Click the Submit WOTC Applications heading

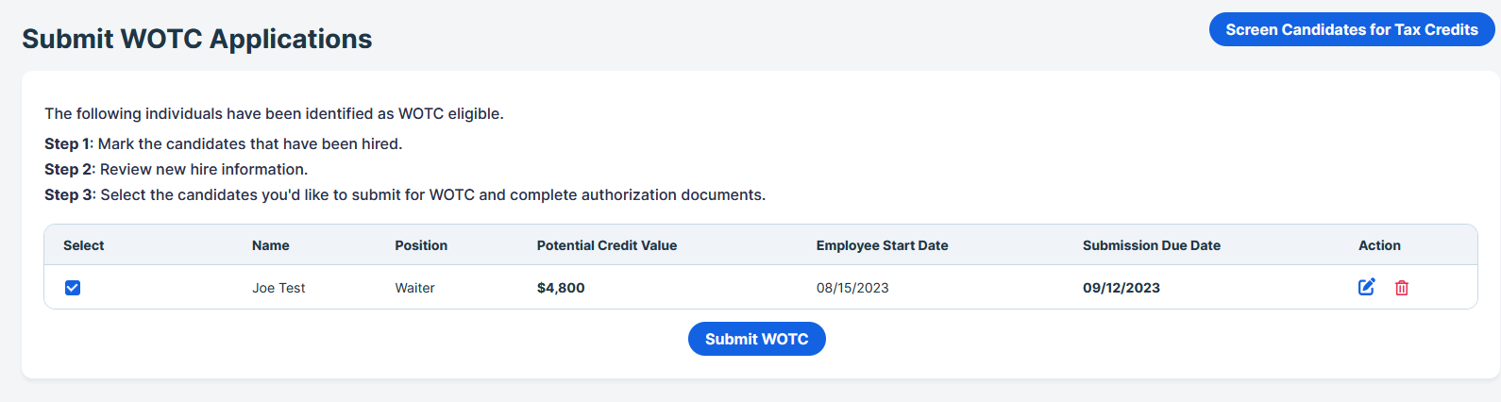coord(197,39)
